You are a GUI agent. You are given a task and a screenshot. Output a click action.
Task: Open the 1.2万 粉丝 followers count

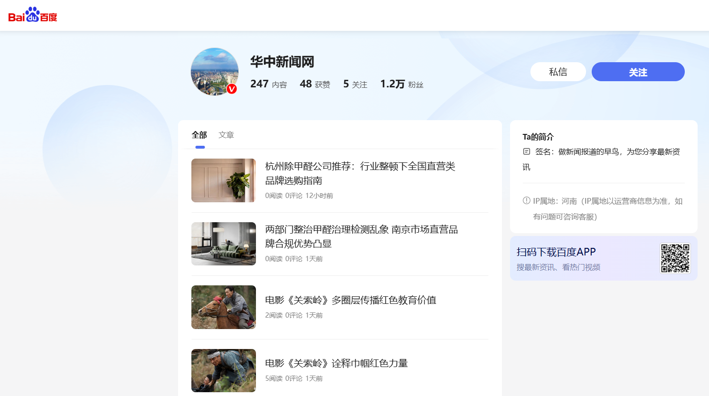click(402, 84)
